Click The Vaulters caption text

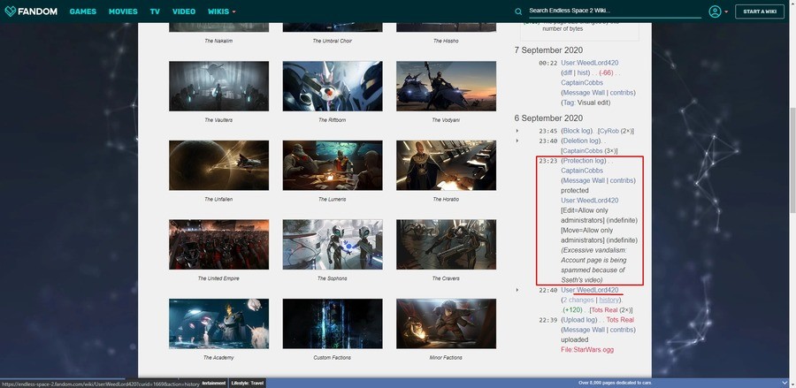218,120
